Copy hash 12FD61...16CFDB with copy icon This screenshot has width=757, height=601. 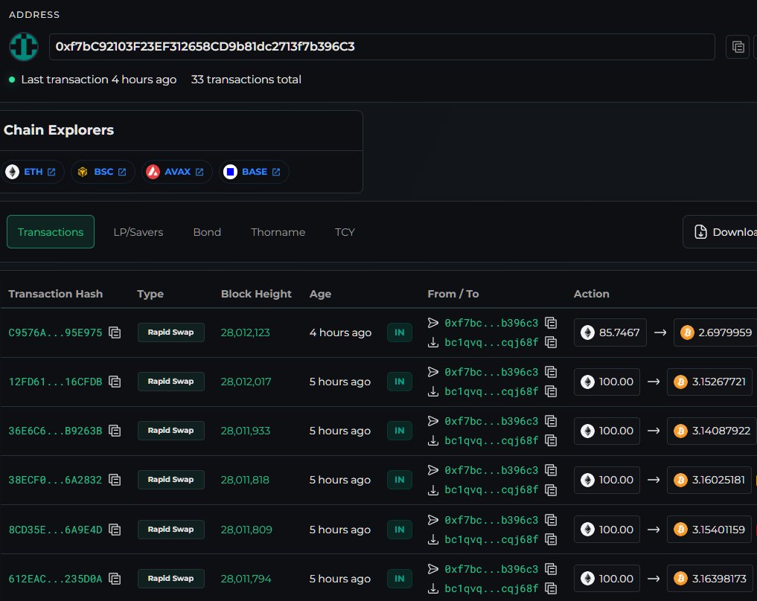[x=115, y=382]
